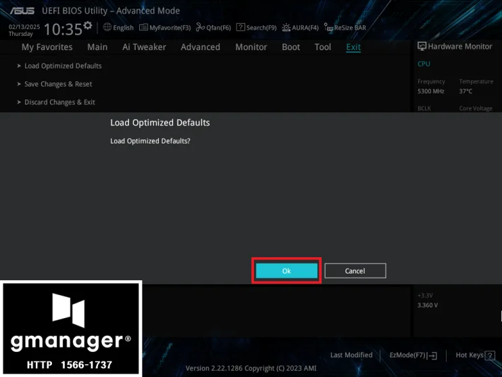The width and height of the screenshot is (502, 377).
Task: Click the temperature 37°C value
Action: coord(466,91)
